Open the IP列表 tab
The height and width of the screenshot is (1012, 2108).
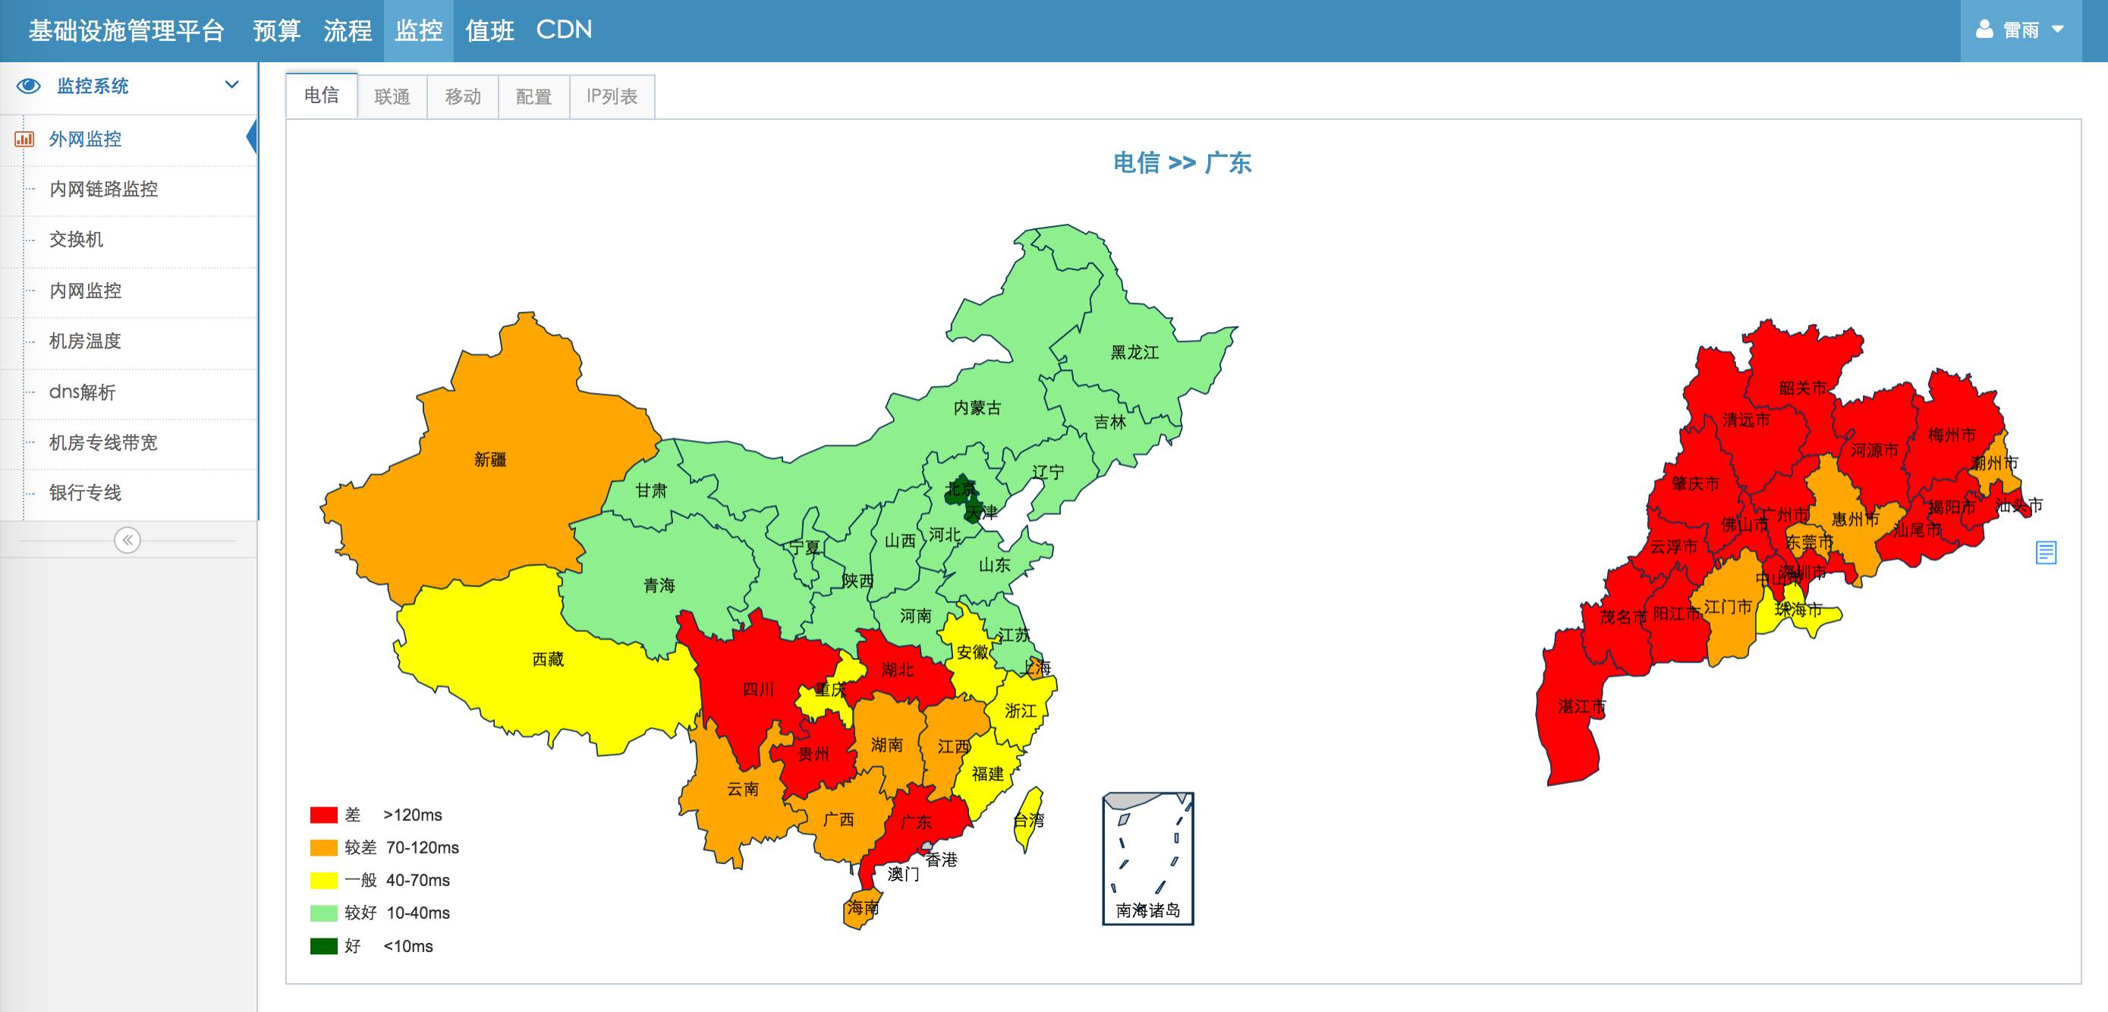[612, 96]
